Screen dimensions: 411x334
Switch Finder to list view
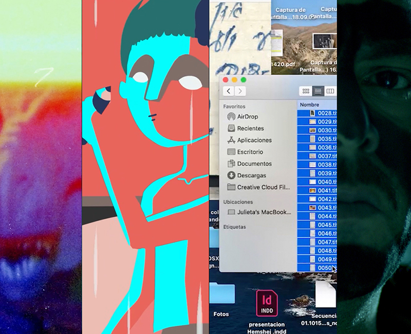(318, 91)
